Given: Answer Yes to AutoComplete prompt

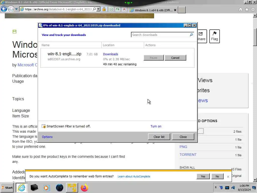Looking at the screenshot, I should [x=203, y=176].
